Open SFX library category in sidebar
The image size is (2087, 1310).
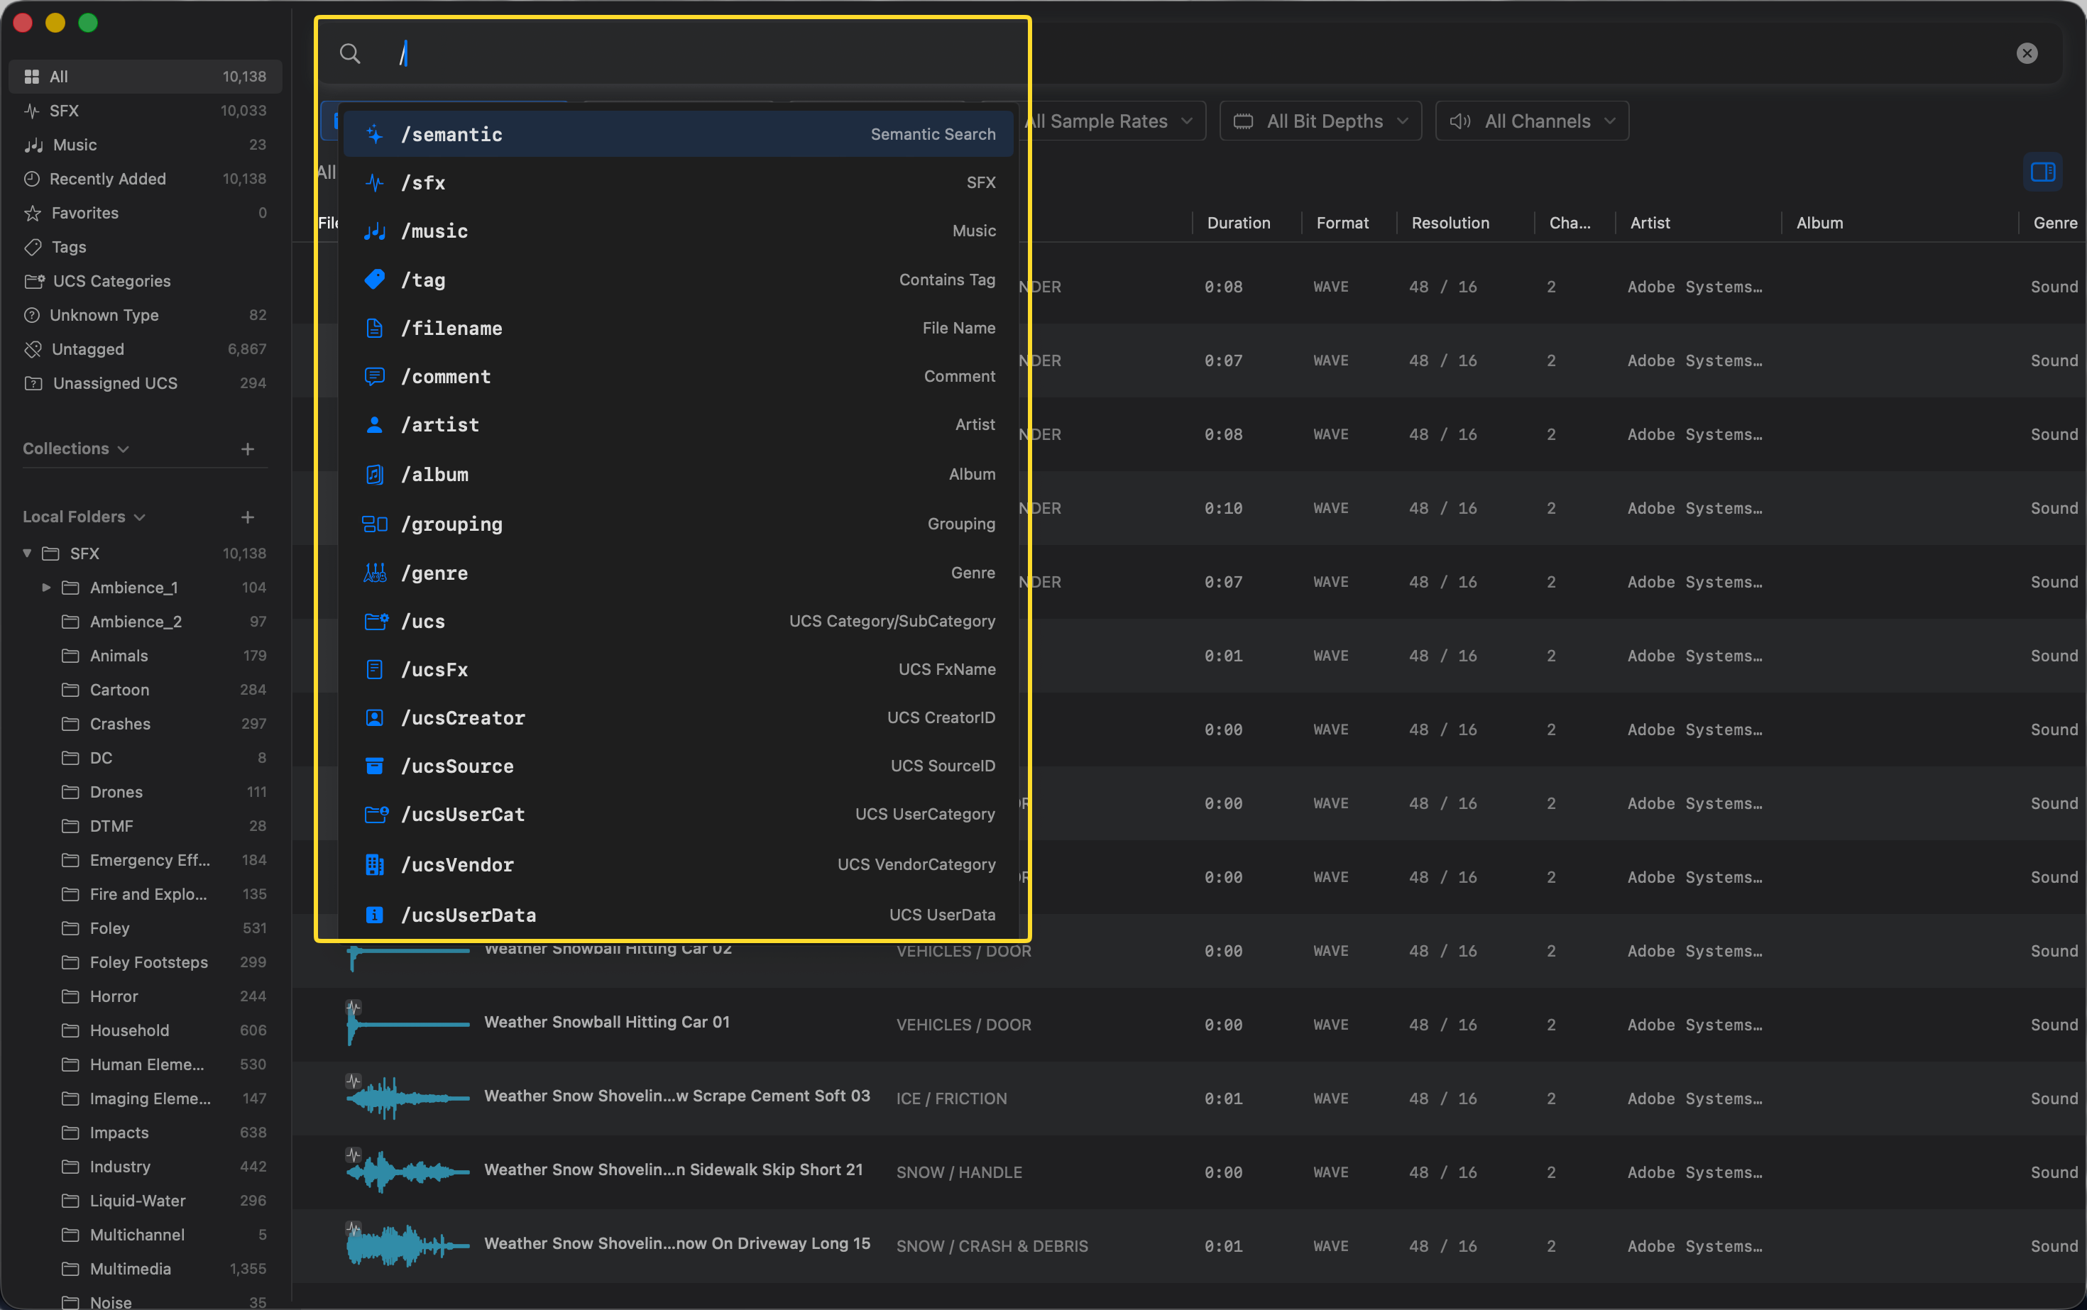146,111
